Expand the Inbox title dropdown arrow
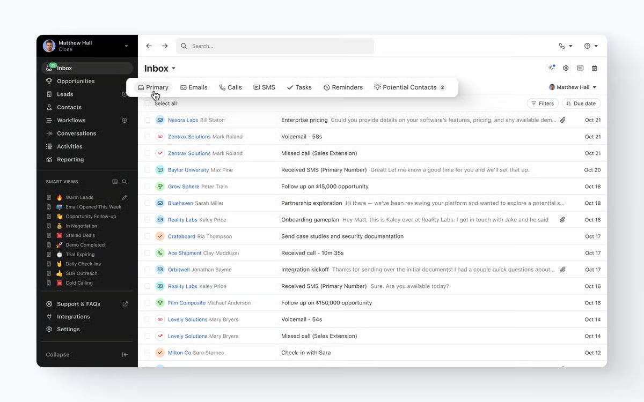 [174, 69]
